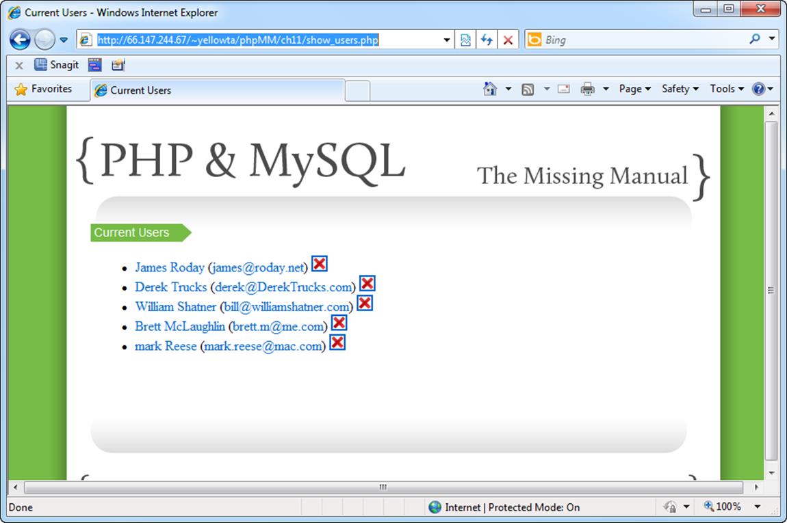Expand the Print dropdown arrow
This screenshot has width=787, height=523.
606,89
